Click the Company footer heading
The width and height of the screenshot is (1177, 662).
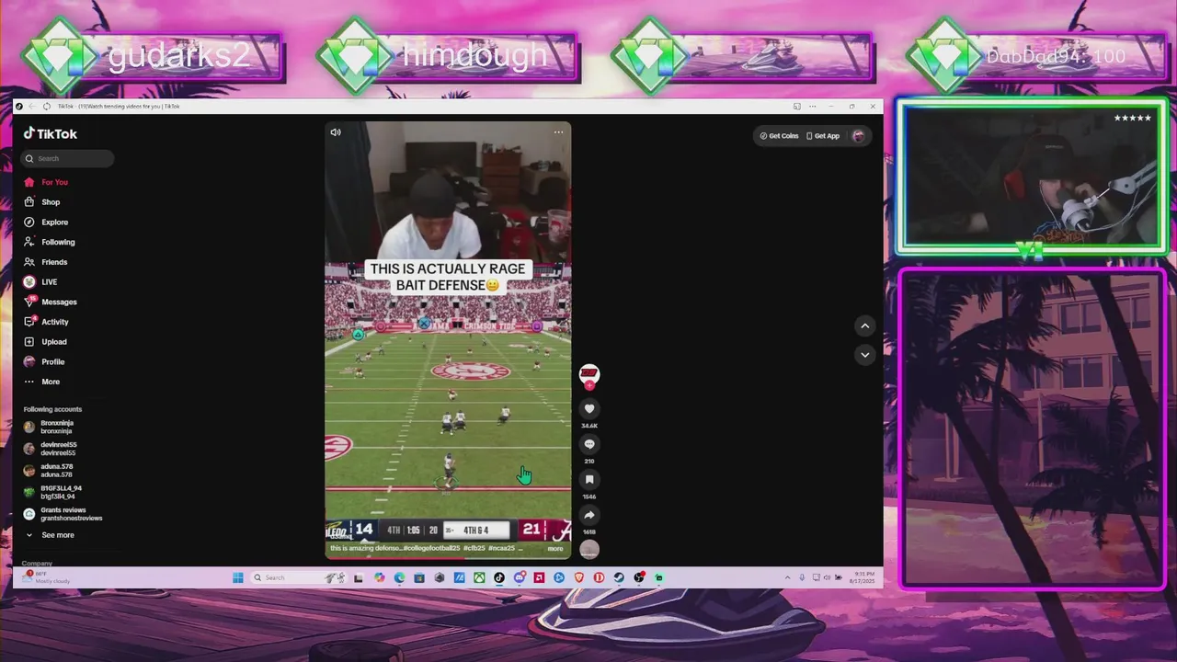[x=37, y=563]
